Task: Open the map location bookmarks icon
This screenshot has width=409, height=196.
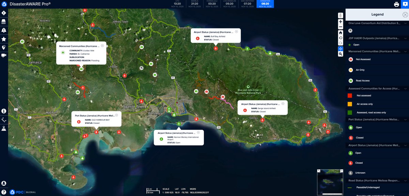Action: 4,47
